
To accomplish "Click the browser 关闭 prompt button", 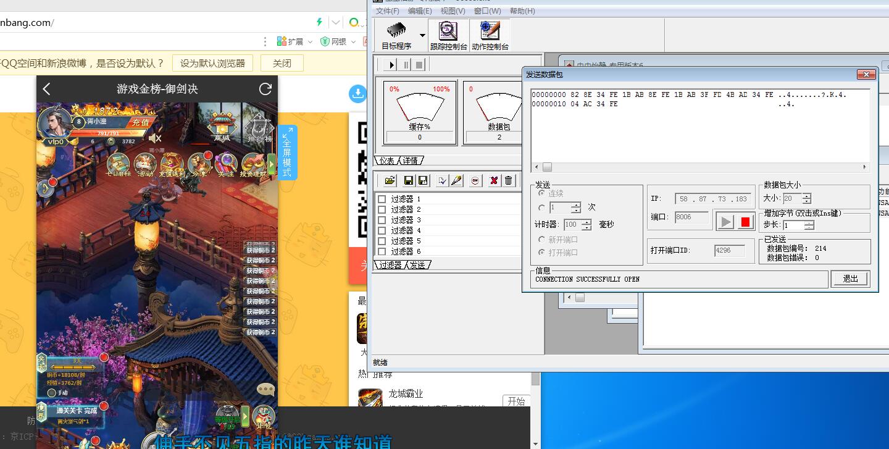I will coord(282,63).
